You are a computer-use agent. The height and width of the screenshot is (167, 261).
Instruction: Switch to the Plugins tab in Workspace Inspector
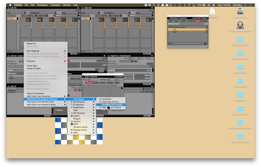click(204, 21)
